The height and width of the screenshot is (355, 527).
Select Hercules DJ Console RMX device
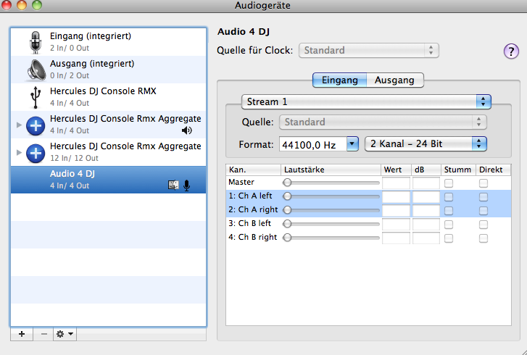pyautogui.click(x=109, y=97)
